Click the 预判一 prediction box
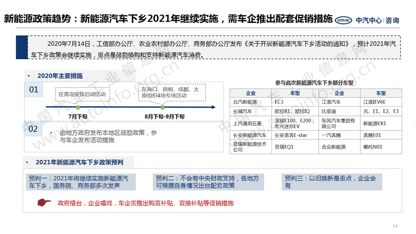 [x=81, y=182]
